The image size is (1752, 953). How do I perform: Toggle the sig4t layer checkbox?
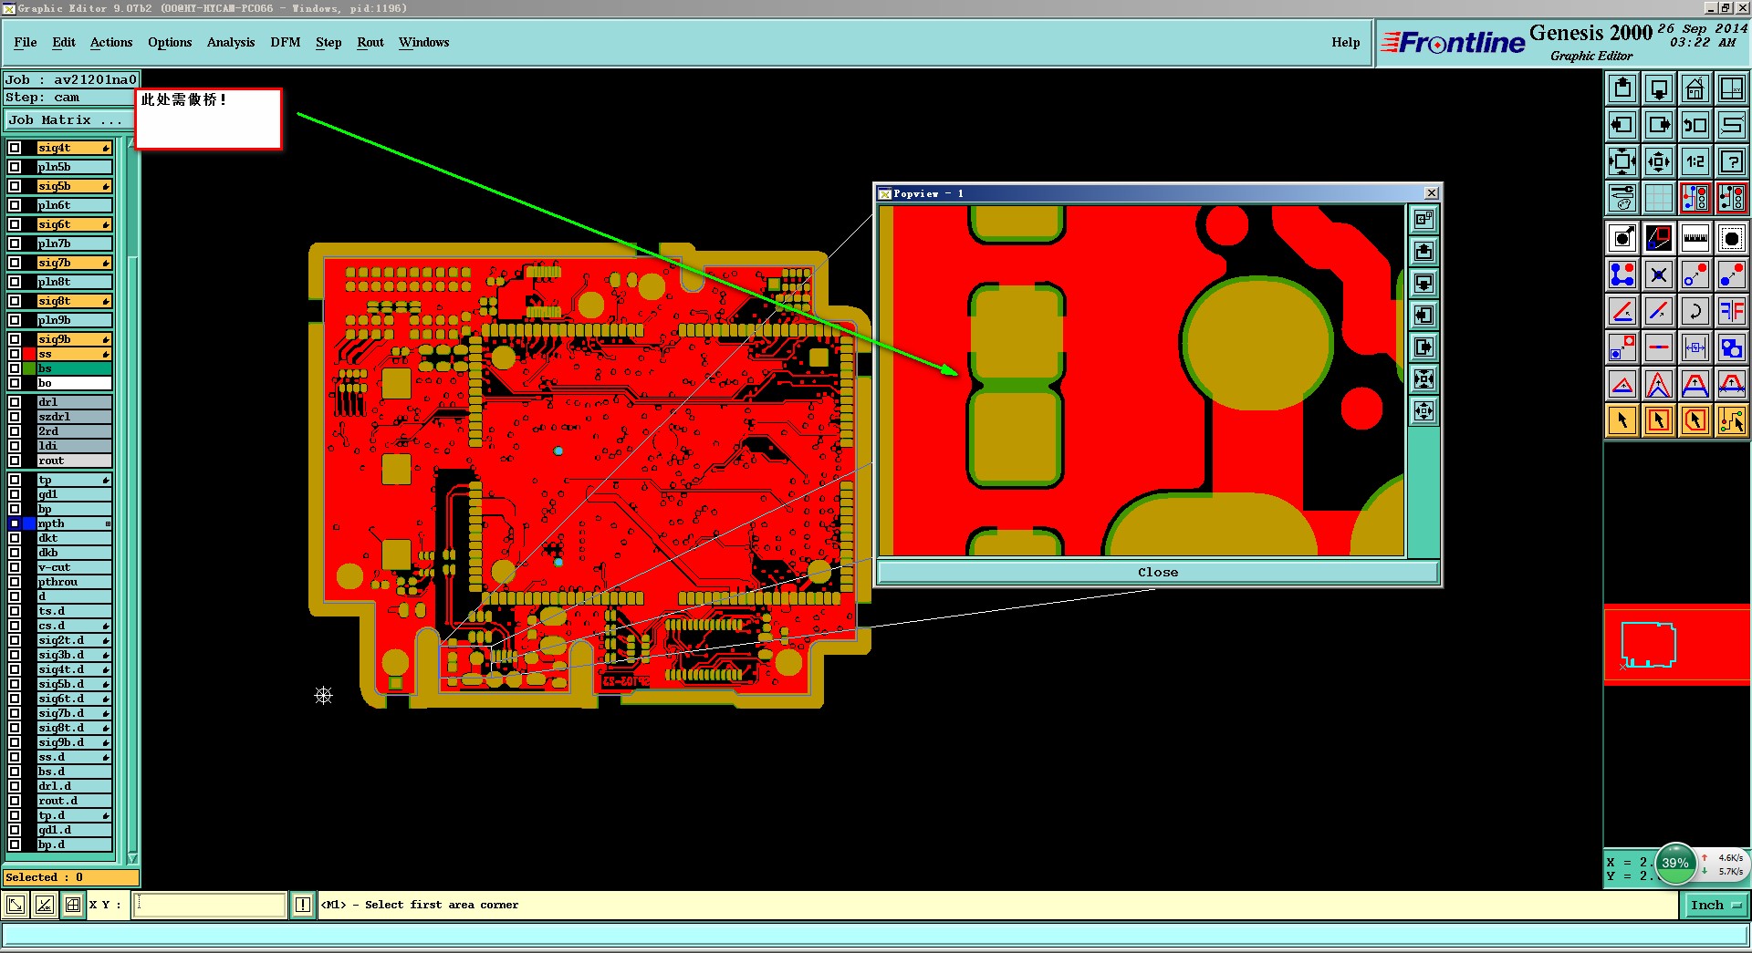tap(15, 148)
